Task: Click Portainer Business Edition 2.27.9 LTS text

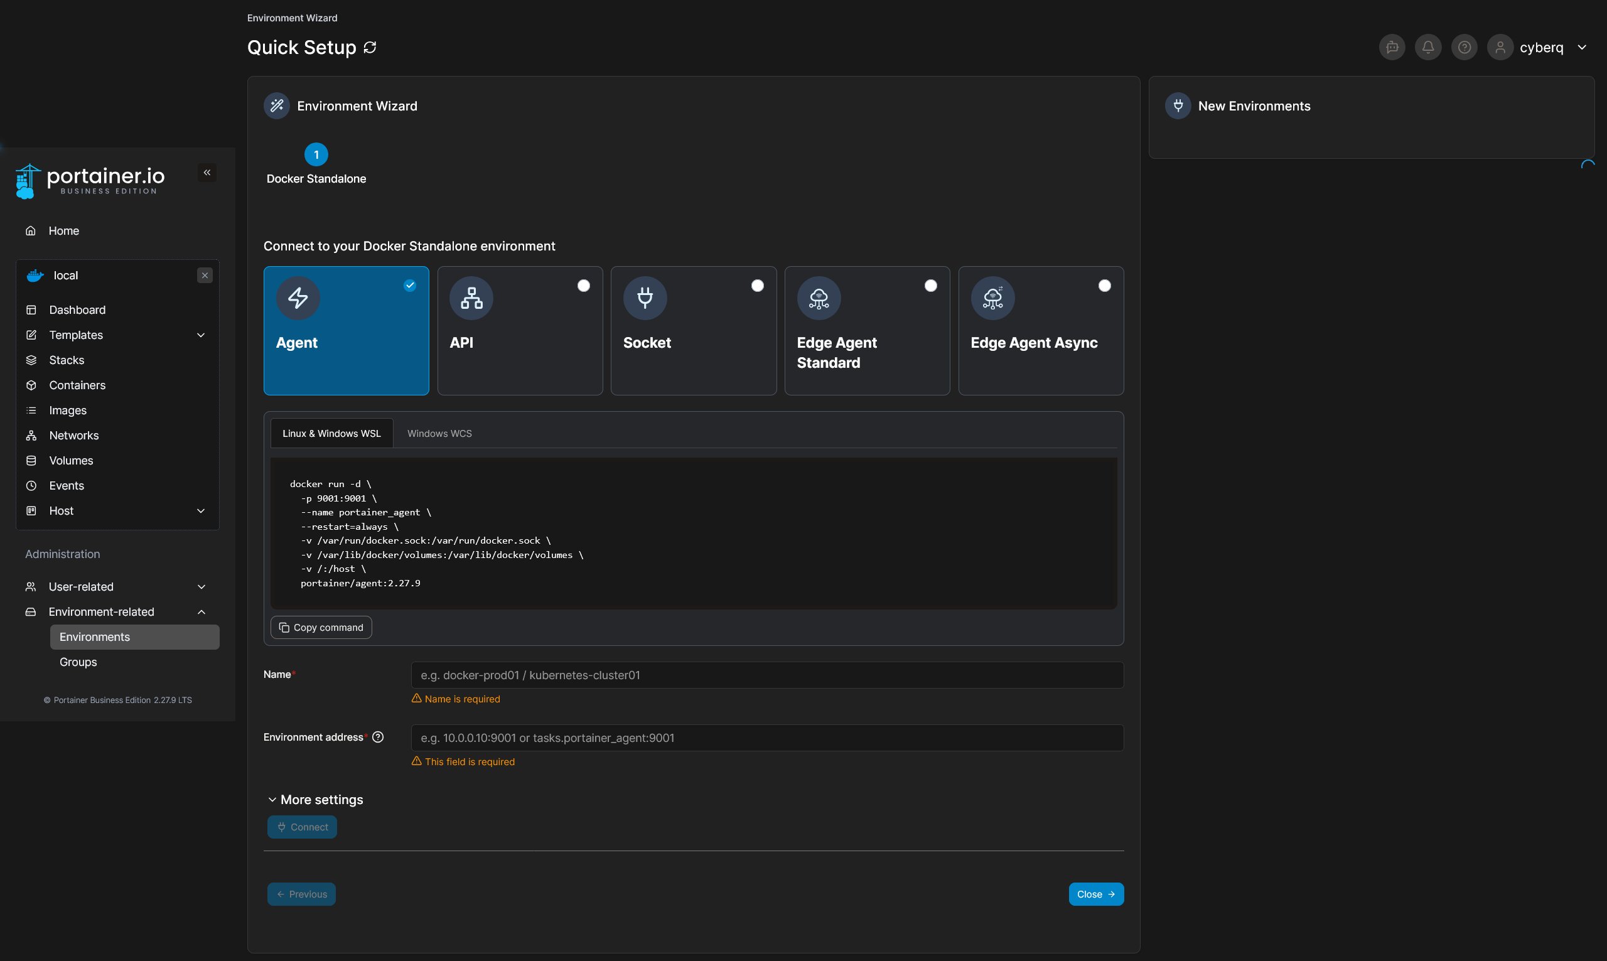Action: 118,700
